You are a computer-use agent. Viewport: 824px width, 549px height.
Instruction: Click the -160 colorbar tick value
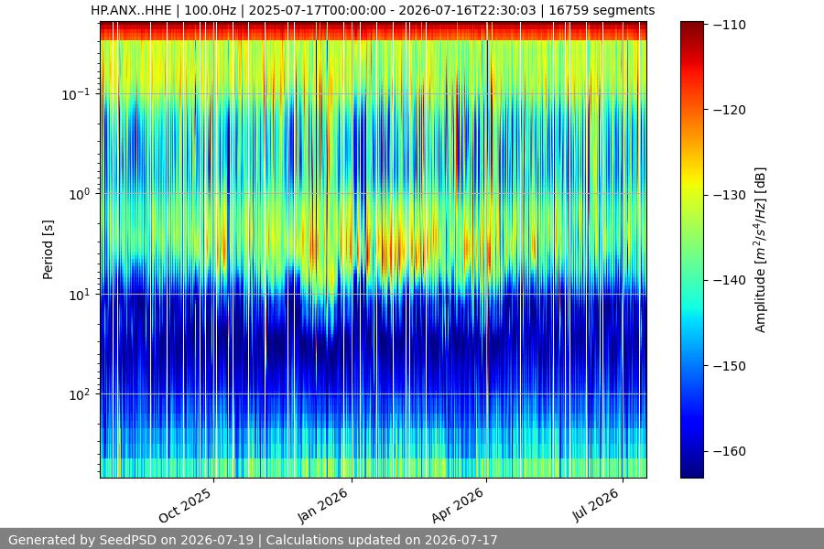coord(730,451)
